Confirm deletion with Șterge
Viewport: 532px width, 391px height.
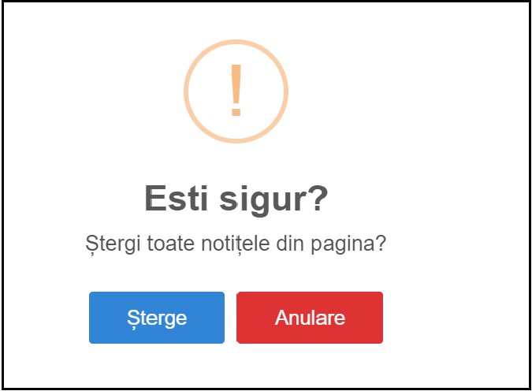pos(157,318)
